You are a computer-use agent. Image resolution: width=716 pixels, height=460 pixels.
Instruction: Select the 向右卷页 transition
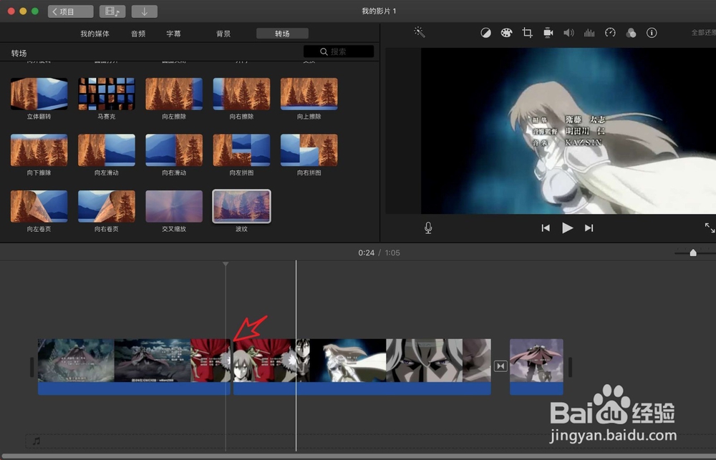(x=107, y=206)
